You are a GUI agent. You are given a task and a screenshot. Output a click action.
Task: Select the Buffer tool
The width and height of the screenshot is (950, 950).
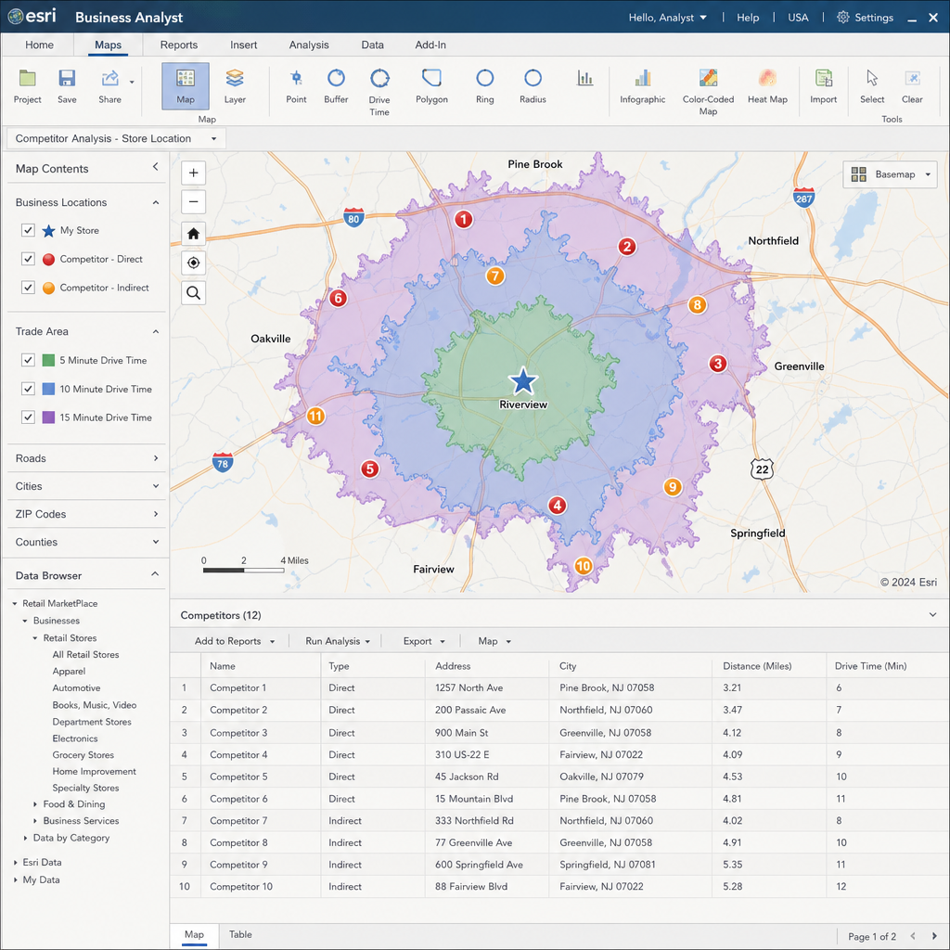click(x=336, y=86)
